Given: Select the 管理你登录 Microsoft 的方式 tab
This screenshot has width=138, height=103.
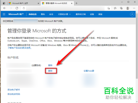Looking at the screenshot, I should click(x=57, y=3).
